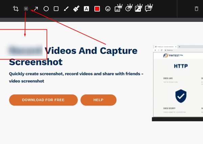Select the premium speech bubble tool
Image resolution: width=203 pixels, height=144 pixels.
pyautogui.click(x=148, y=9)
